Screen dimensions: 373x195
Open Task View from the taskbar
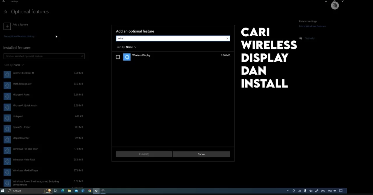(x=56, y=191)
